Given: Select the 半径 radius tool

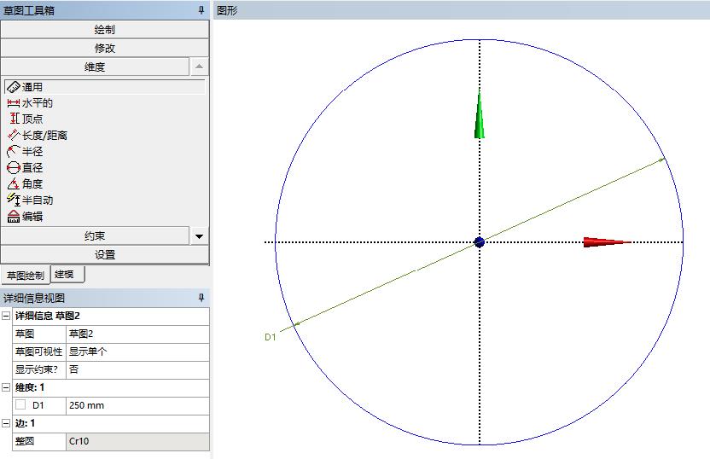Looking at the screenshot, I should (x=32, y=152).
